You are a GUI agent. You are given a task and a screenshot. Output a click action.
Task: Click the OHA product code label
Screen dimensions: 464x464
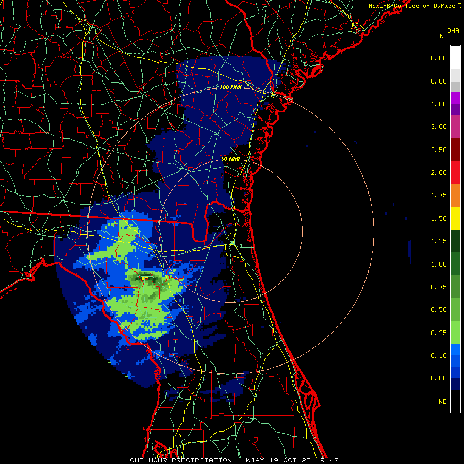pyautogui.click(x=453, y=30)
